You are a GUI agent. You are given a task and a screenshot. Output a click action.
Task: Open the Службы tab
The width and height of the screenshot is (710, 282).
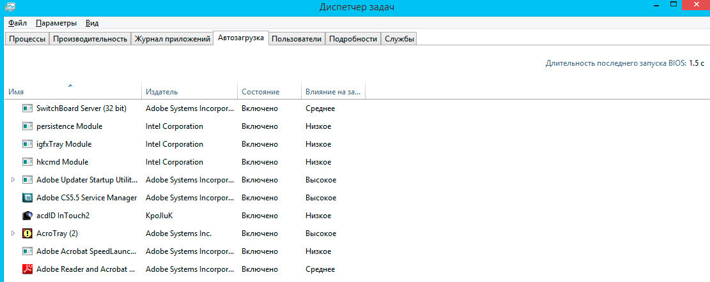pos(399,39)
